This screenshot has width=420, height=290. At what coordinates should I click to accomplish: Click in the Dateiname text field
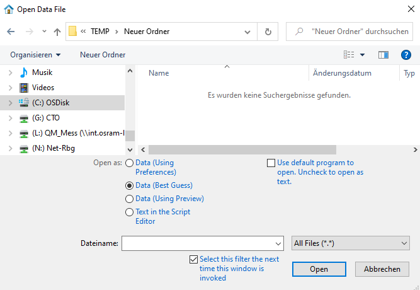(197, 243)
